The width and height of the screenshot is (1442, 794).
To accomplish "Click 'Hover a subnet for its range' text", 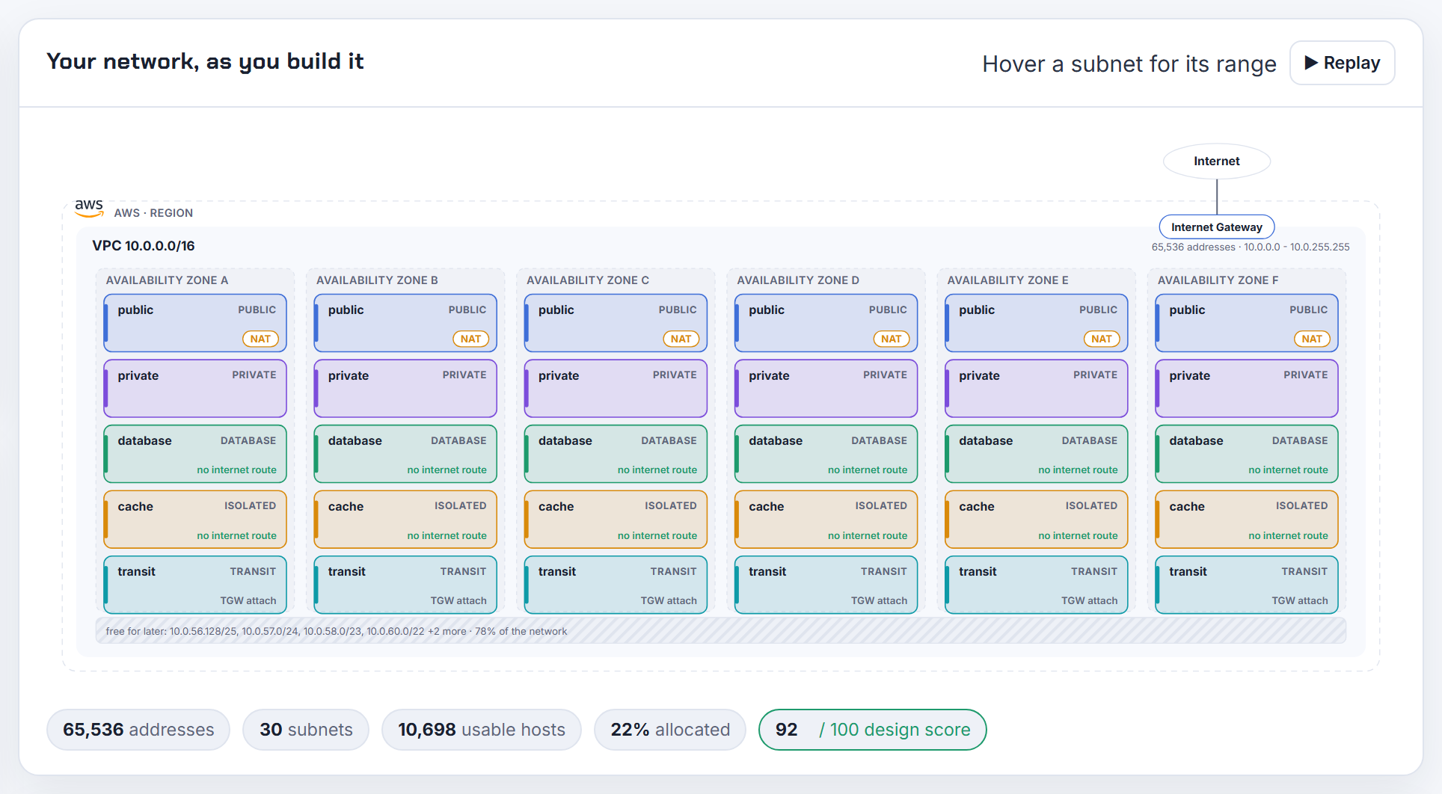I will (x=1129, y=64).
